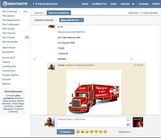Insert the fifth emoji with raised eyebrow
The width and height of the screenshot is (161, 138).
[96, 132]
